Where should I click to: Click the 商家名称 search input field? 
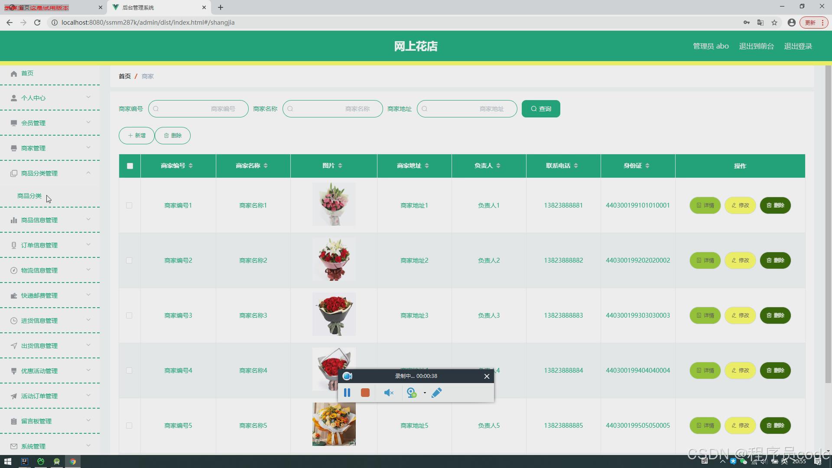click(x=332, y=109)
